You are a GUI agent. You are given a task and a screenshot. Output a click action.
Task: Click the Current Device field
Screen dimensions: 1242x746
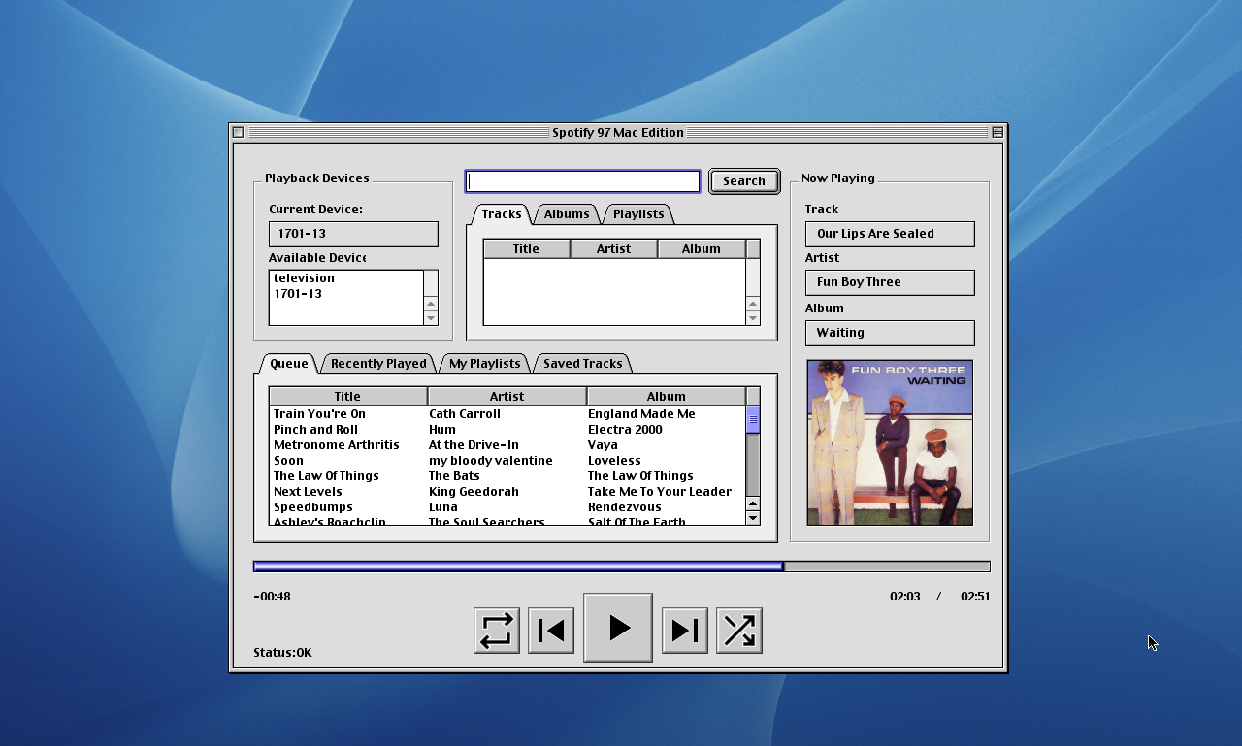[353, 234]
